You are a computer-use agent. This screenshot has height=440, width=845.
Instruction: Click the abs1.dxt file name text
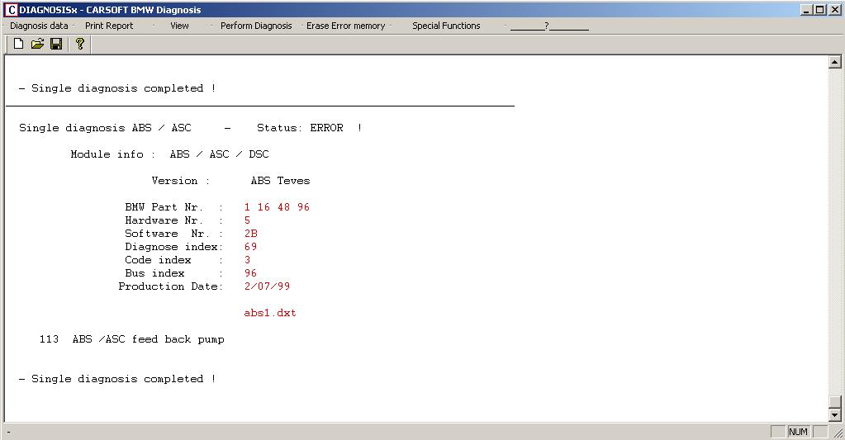pyautogui.click(x=270, y=313)
